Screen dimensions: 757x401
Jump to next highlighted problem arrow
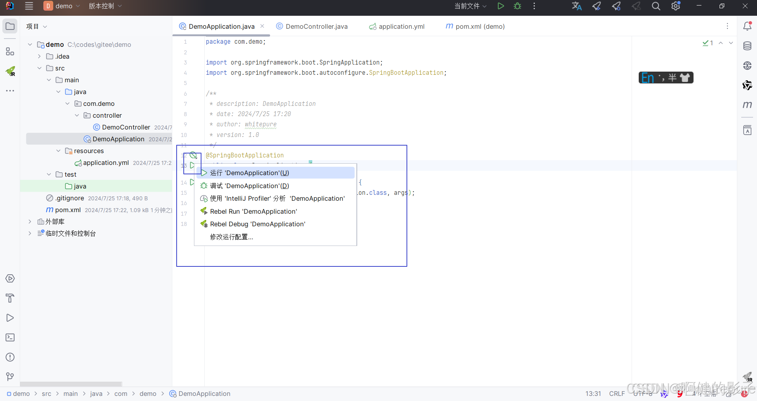tap(731, 43)
